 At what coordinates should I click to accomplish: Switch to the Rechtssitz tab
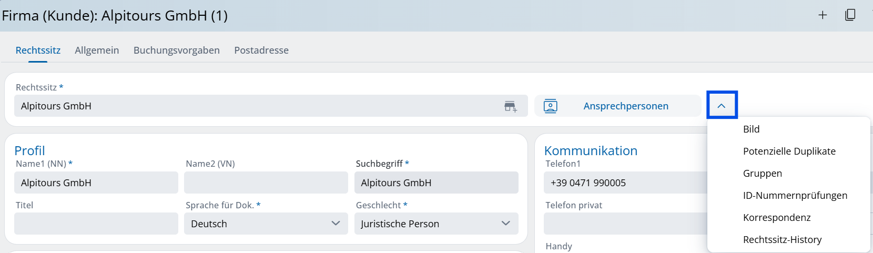coord(38,50)
